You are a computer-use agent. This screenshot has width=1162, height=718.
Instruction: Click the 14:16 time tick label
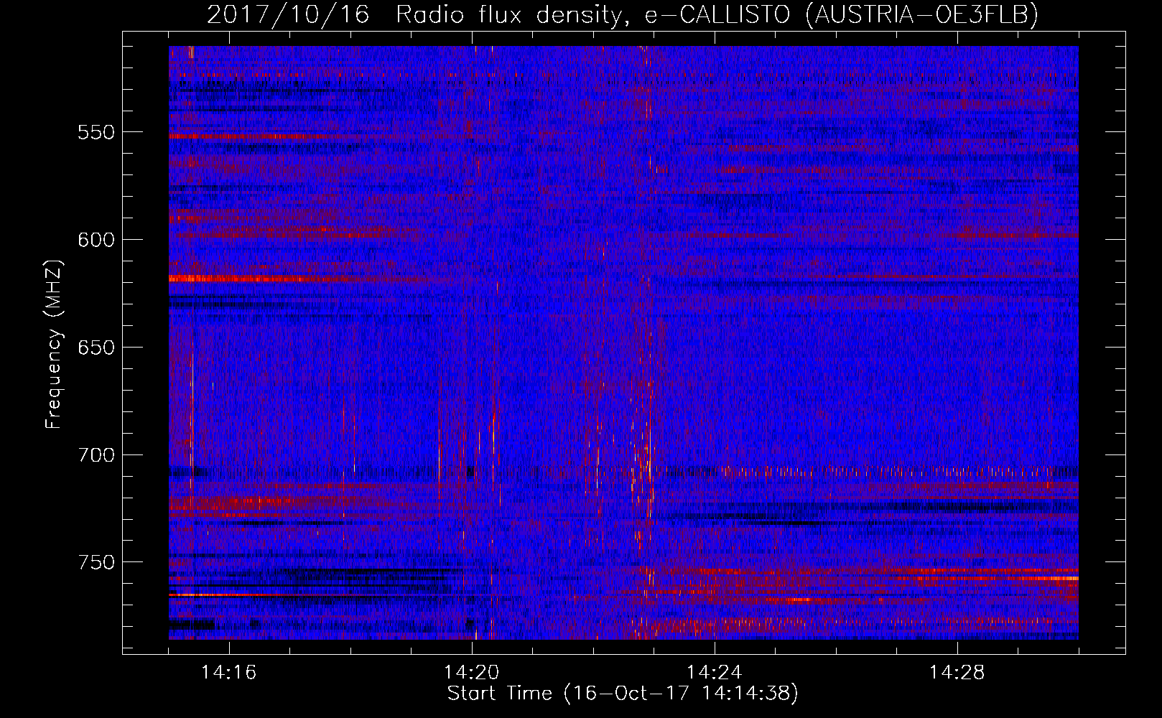pyautogui.click(x=229, y=673)
